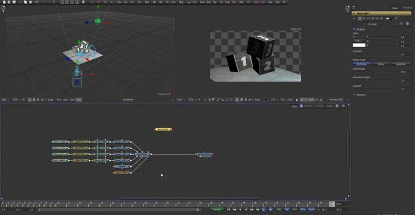Click the green Render button
This screenshot has width=415, height=215.
click(217, 209)
